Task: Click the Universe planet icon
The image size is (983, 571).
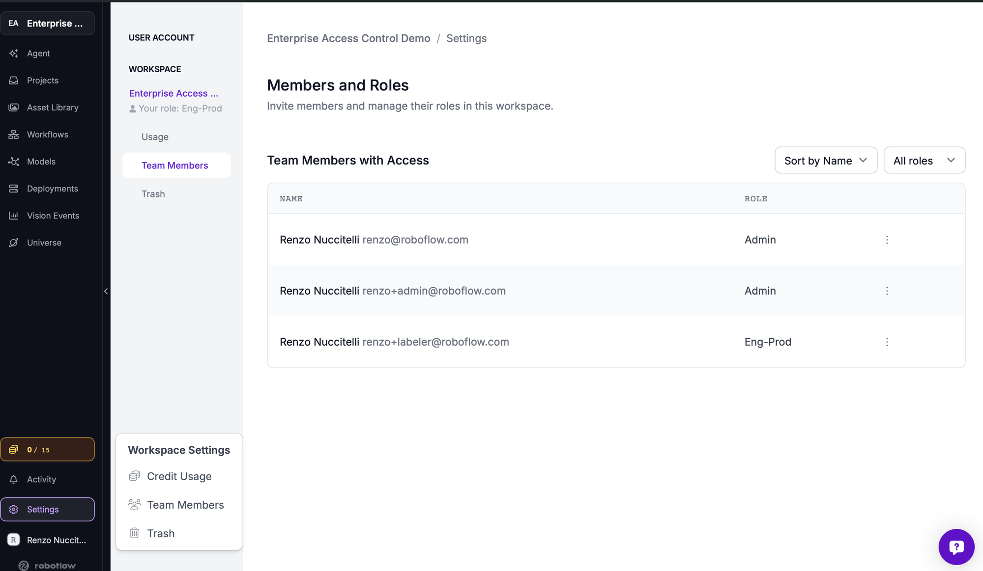Action: (14, 243)
